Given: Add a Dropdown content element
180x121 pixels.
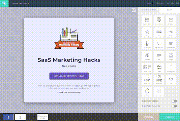Looking at the screenshot, I should tap(171, 21).
